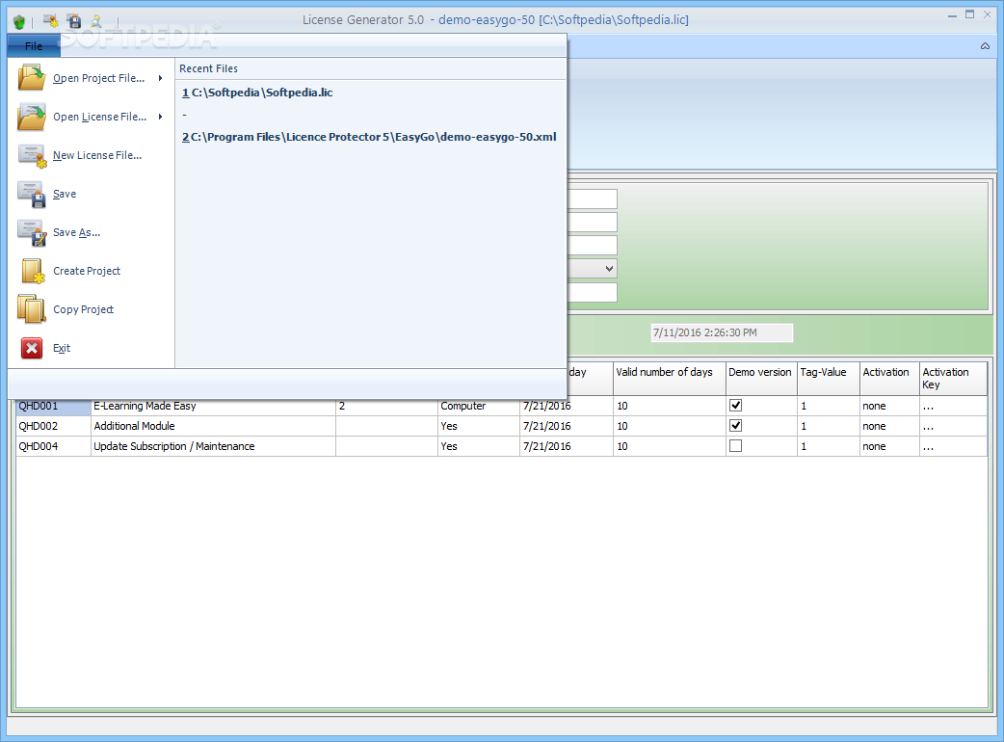Click the Activation value none for QHD001
The image size is (1004, 742).
click(889, 406)
